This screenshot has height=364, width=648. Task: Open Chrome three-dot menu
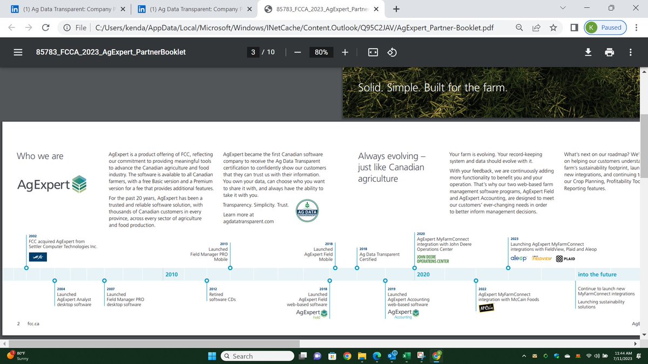click(636, 28)
